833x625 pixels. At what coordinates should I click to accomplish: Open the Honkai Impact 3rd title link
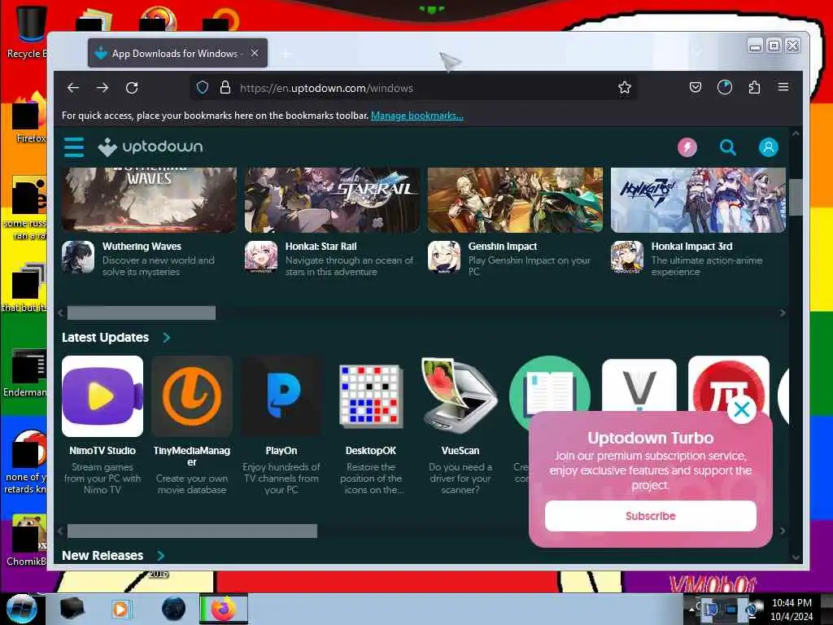click(x=691, y=247)
